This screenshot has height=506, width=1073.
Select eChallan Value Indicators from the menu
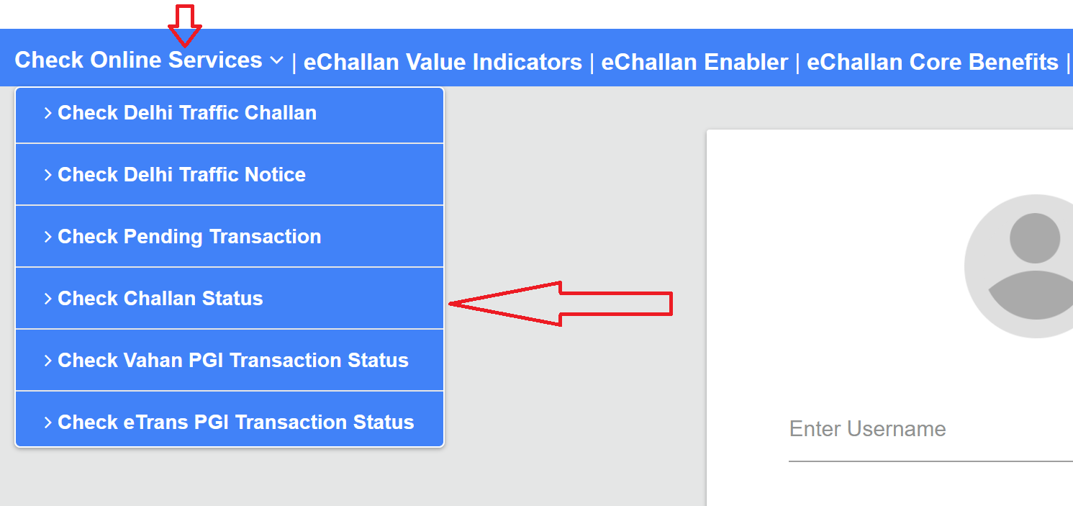point(443,62)
